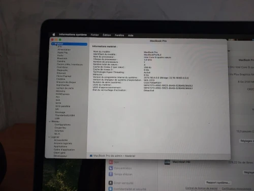Image resolution: width=254 pixels, height=191 pixels.
Task: Select Thunderbolt/USB4 in the sidebar
Action: tap(65, 115)
